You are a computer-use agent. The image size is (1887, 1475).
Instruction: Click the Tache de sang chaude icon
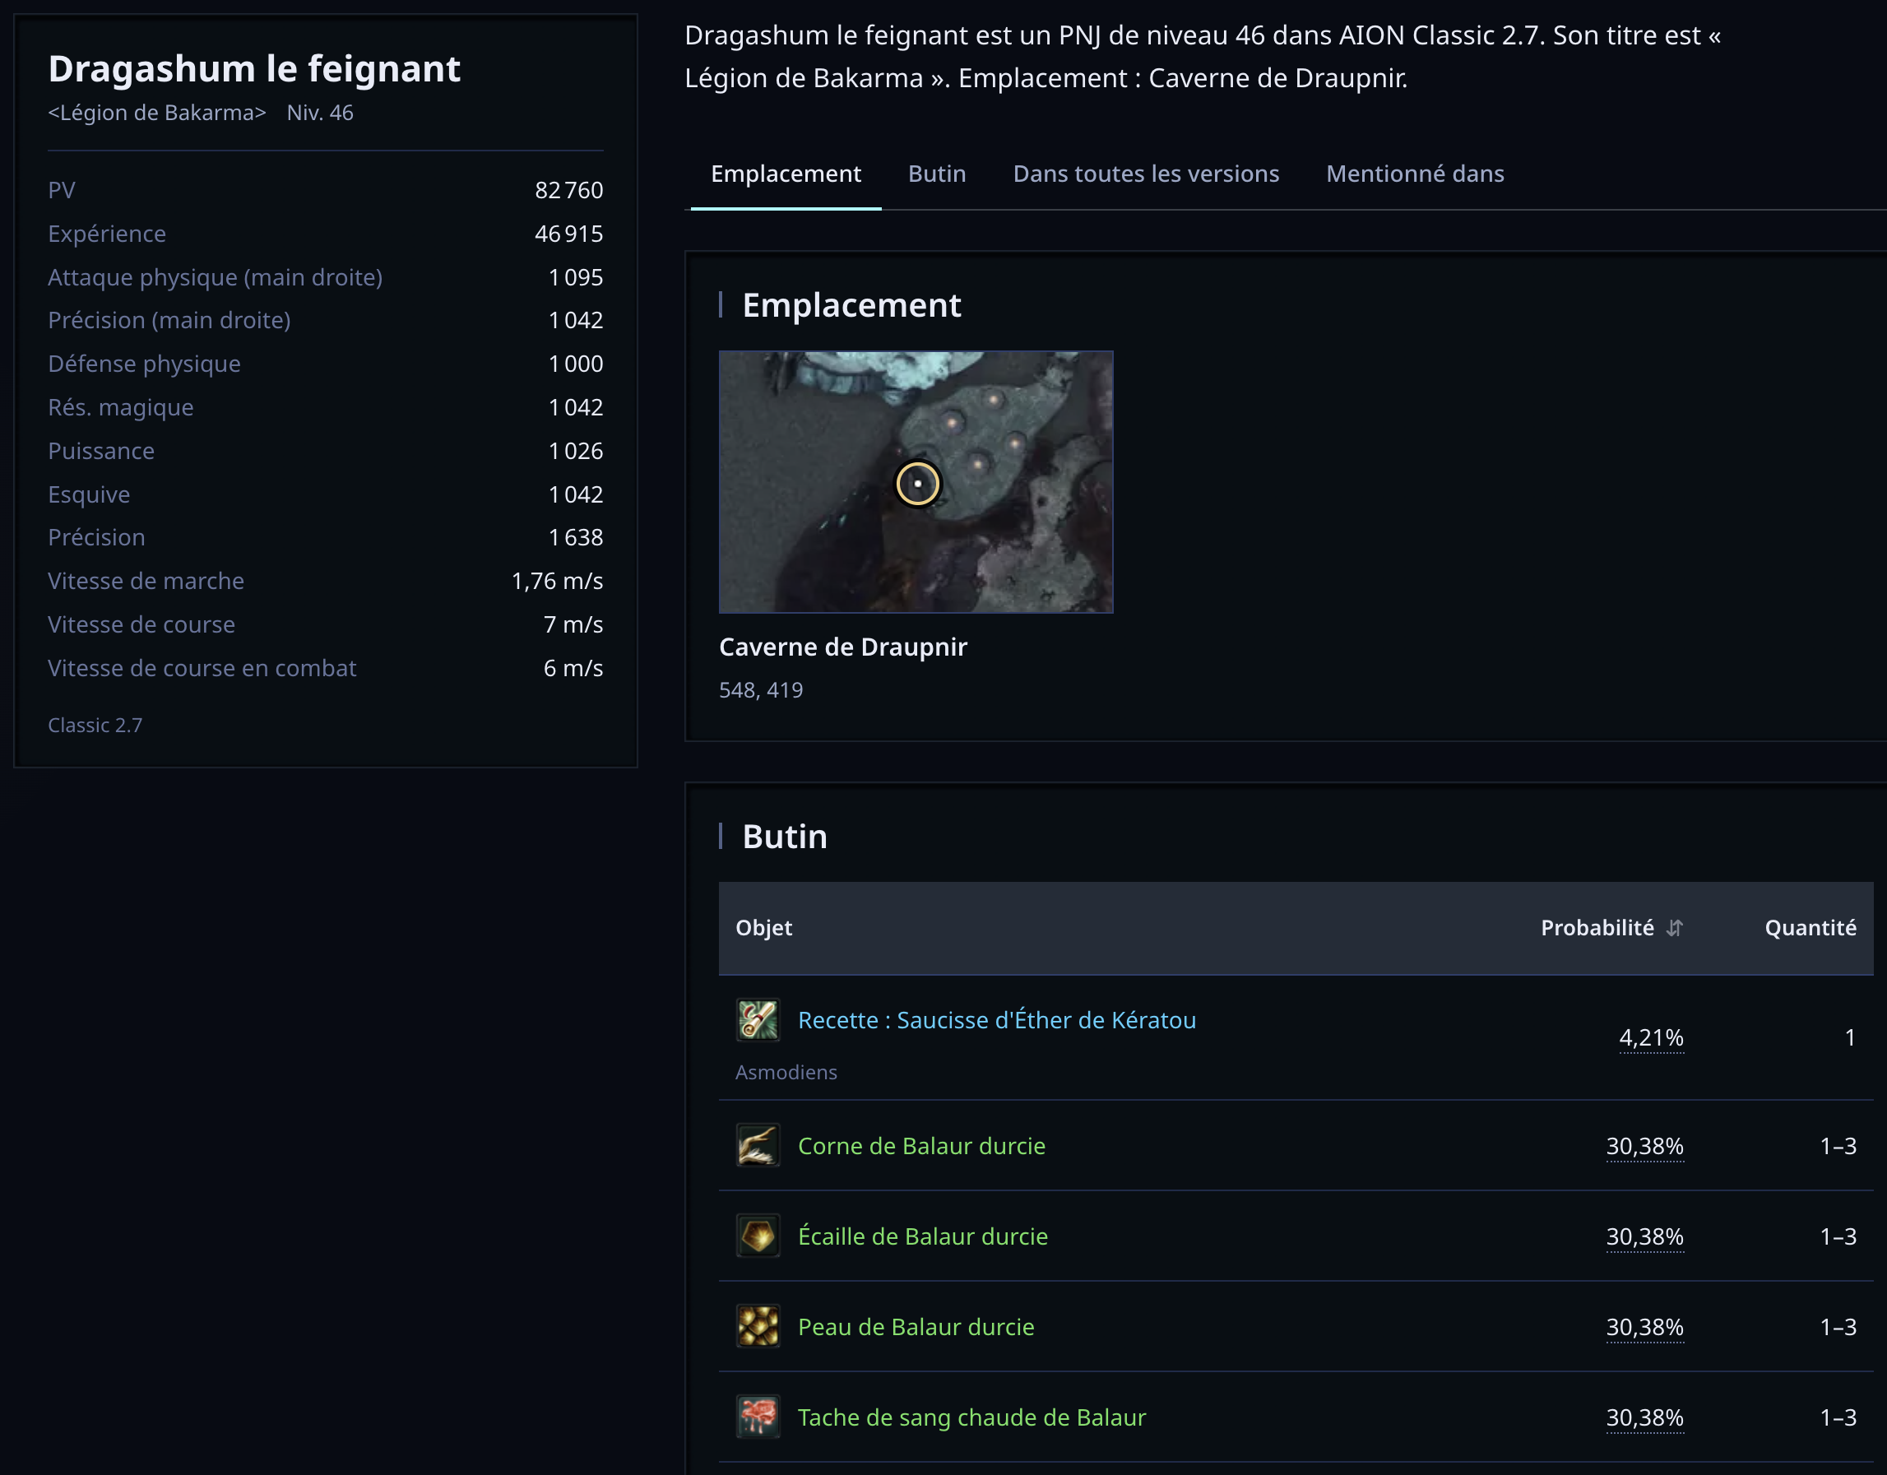click(758, 1417)
